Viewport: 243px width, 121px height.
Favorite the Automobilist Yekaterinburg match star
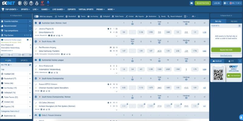36,70
